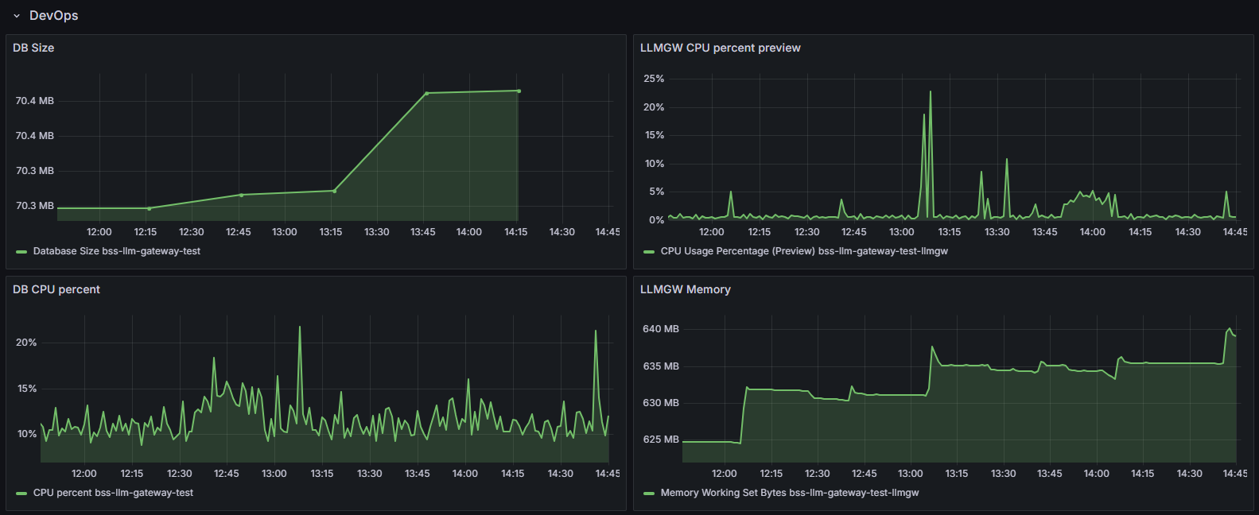
Task: Collapse the DevOps row chevron
Action: (x=17, y=16)
